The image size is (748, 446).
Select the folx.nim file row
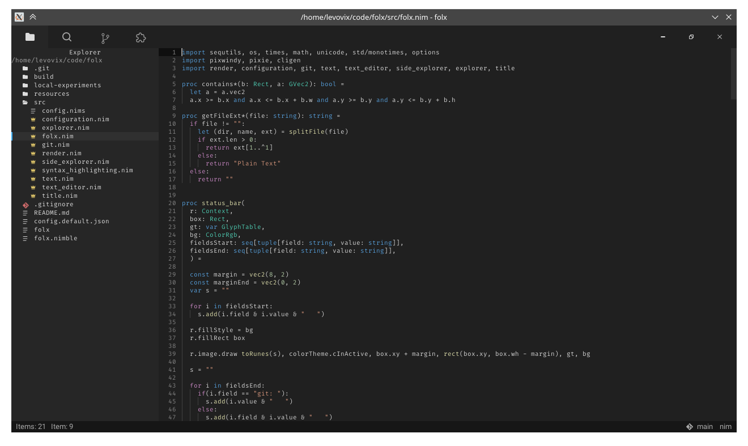85,137
